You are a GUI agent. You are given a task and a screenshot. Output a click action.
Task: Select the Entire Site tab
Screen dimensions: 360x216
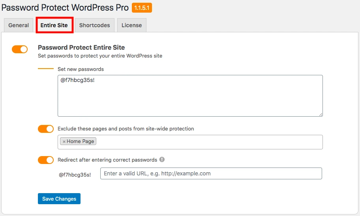(x=54, y=25)
